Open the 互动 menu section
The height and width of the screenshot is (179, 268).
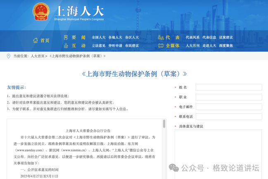[x=78, y=45]
